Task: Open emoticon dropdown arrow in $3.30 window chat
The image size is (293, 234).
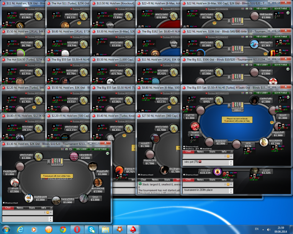Action: coord(51,213)
